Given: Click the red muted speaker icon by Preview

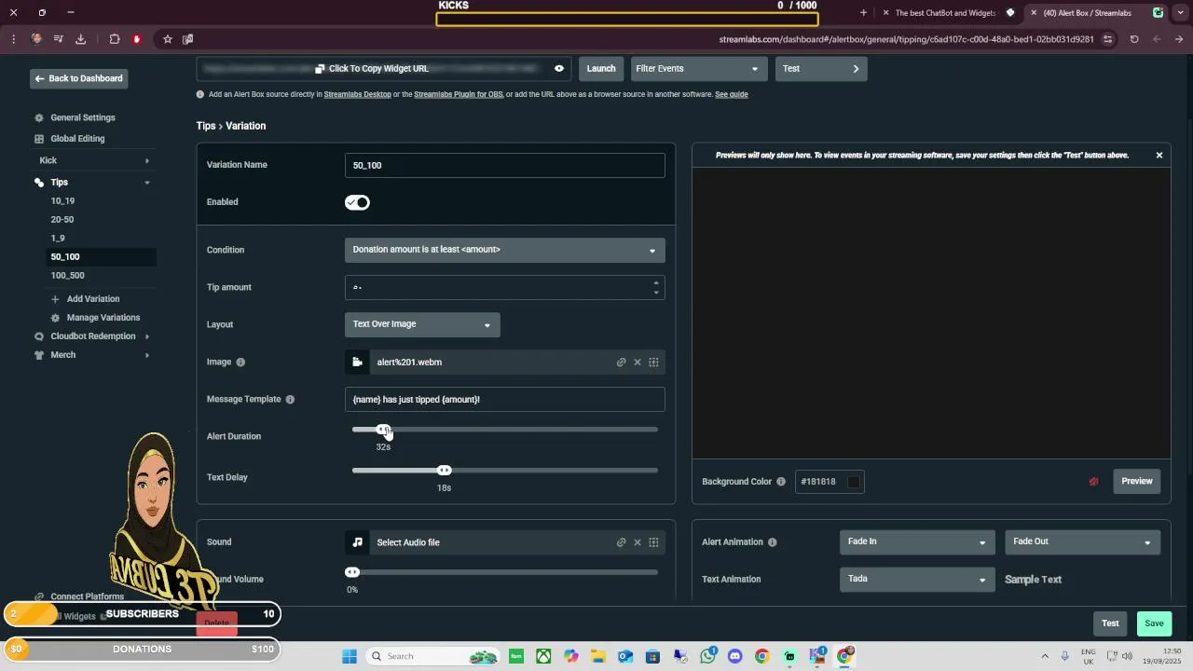Looking at the screenshot, I should tap(1093, 482).
